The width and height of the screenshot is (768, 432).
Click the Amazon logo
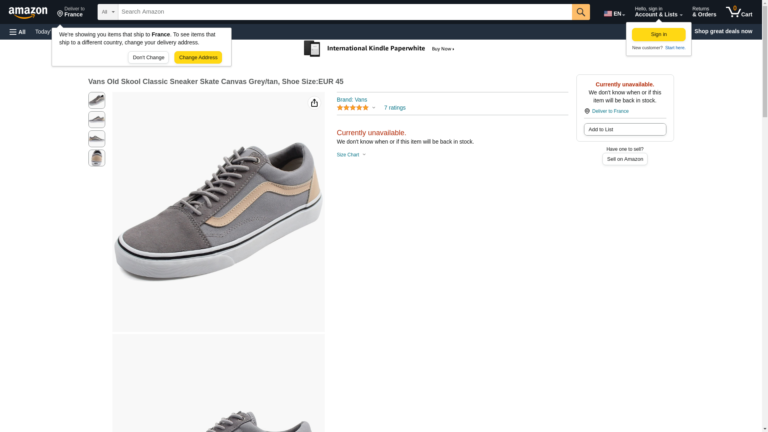pos(28,12)
